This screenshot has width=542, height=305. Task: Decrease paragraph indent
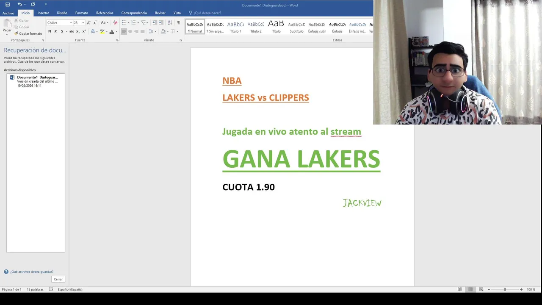[155, 22]
